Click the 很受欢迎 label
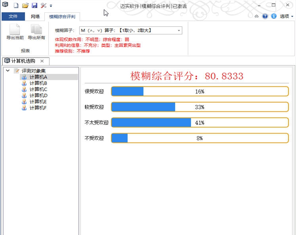 [x=94, y=92]
